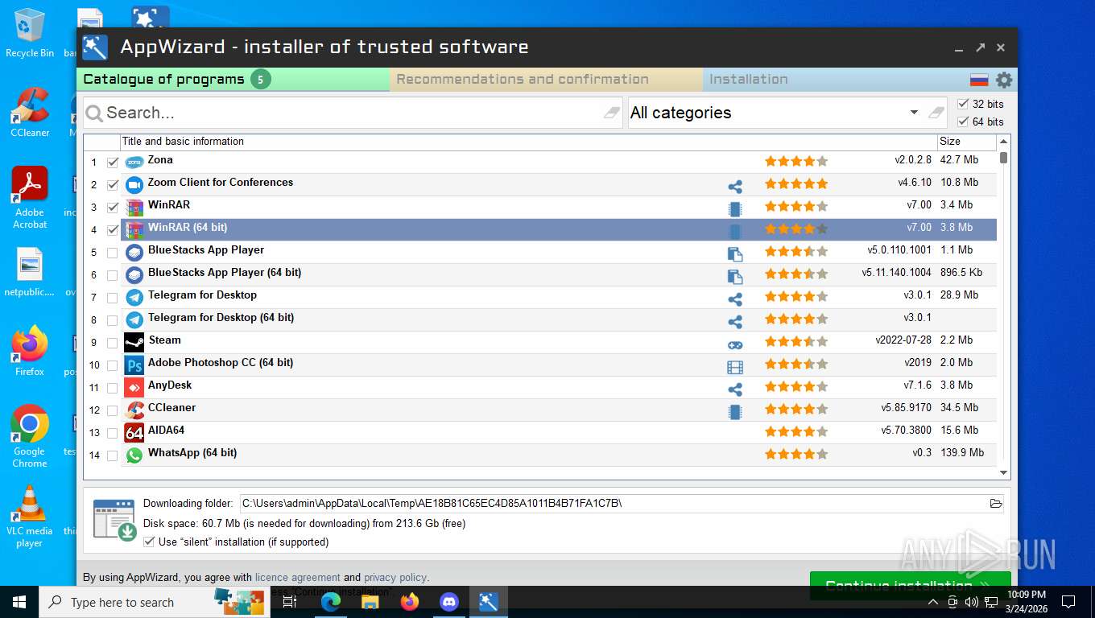Screen dimensions: 1095x618
Task: Sort by the Size column header
Action: (x=966, y=142)
